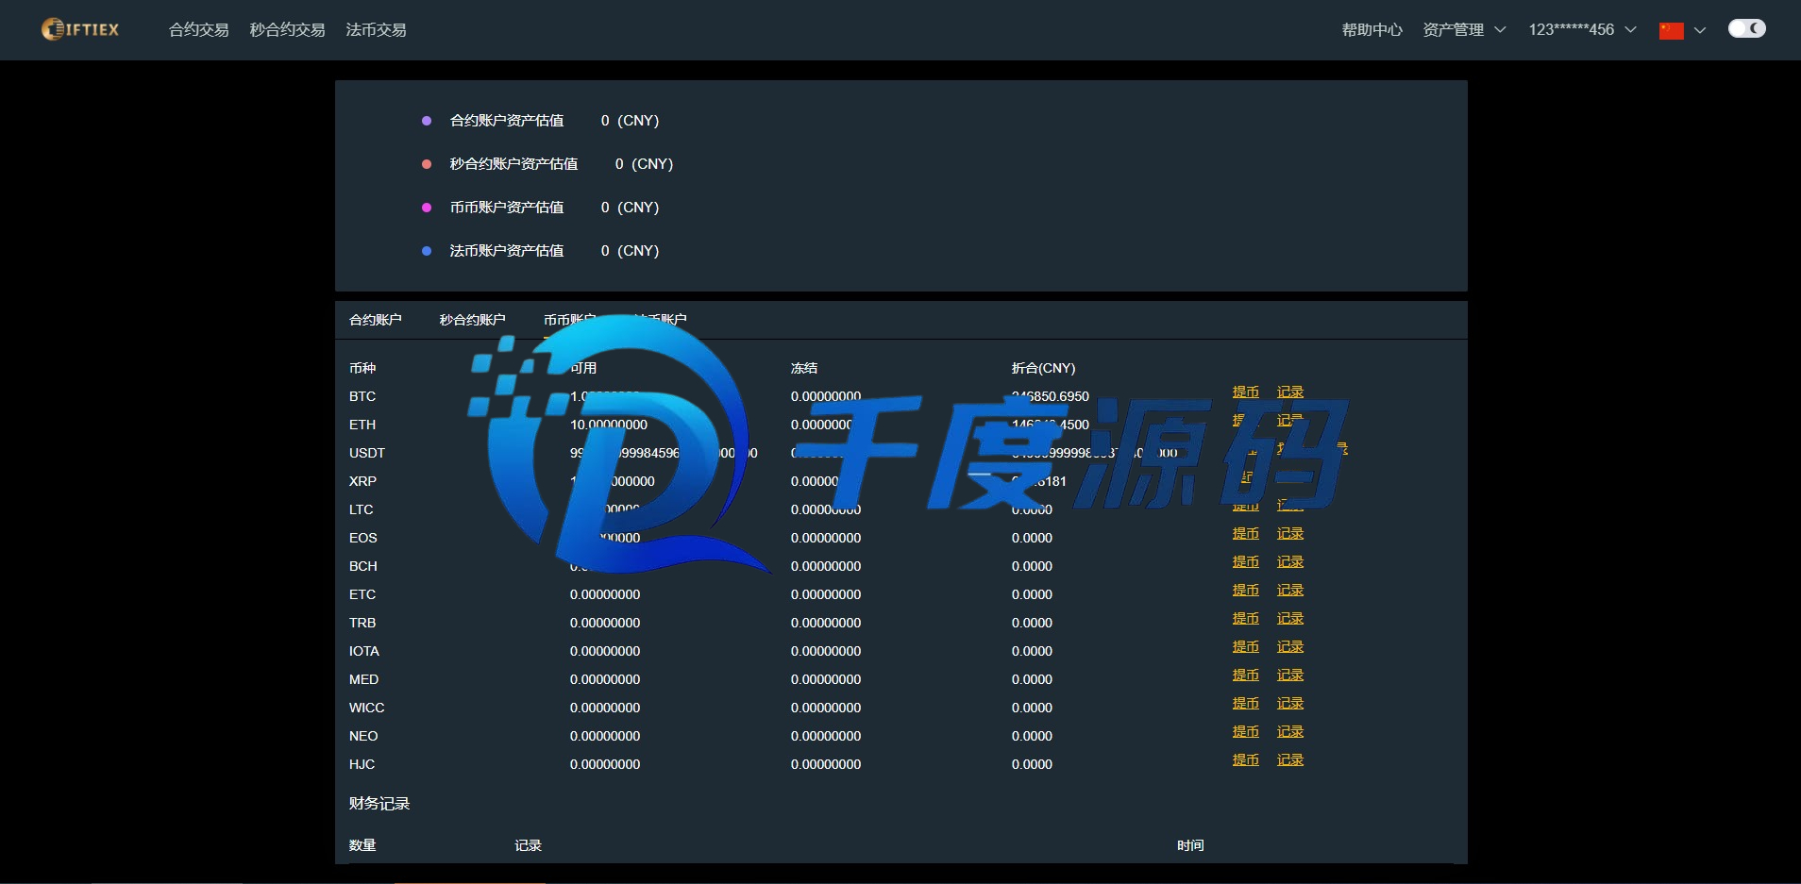The height and width of the screenshot is (884, 1801).
Task: Click the red dot beside 秒合约账户资产估值
Action: click(427, 164)
